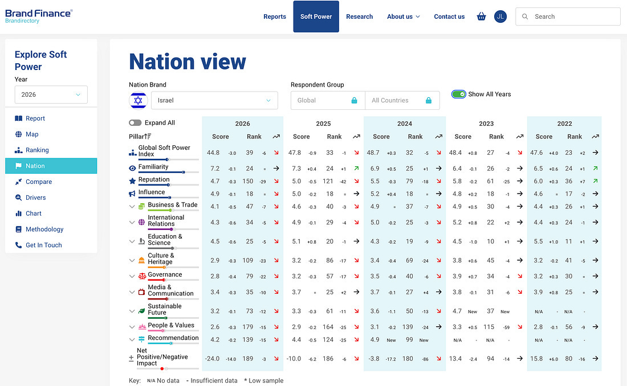Open the Contact us nav item
Screen dimensions: 627x386
pos(450,17)
